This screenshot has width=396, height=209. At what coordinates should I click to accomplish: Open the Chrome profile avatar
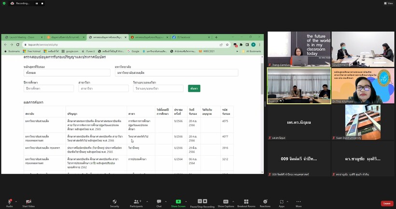click(254, 45)
